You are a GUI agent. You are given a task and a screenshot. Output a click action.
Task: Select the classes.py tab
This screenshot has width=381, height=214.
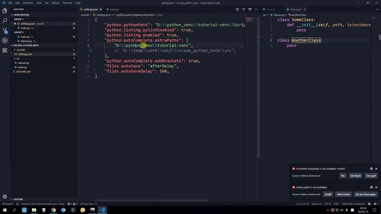pyautogui.click(x=295, y=10)
